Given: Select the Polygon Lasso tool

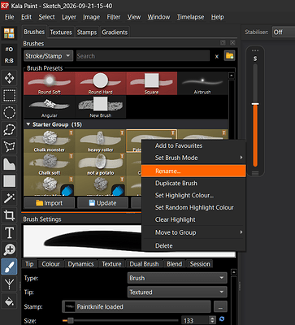Looking at the screenshot, I should click(10, 147).
